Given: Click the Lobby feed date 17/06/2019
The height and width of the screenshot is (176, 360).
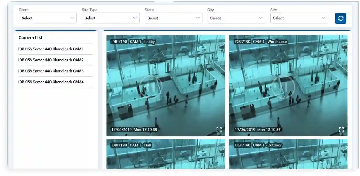Looking at the screenshot, I should click(121, 130).
